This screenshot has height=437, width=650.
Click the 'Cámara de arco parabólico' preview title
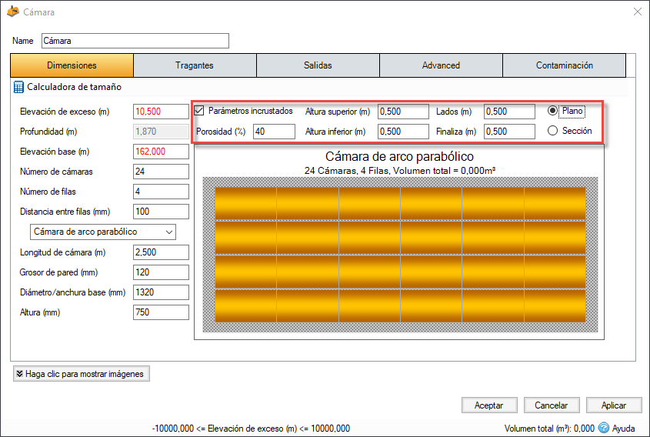[399, 156]
